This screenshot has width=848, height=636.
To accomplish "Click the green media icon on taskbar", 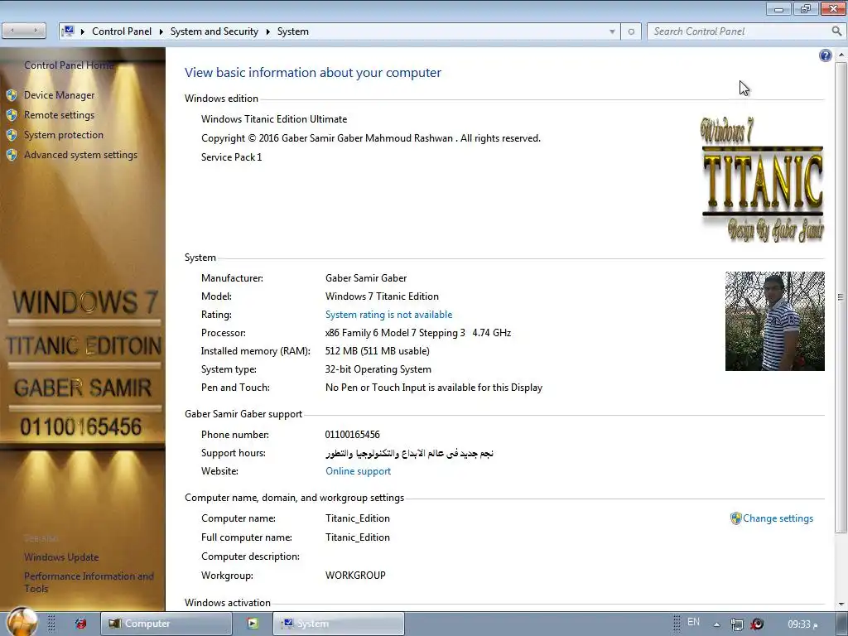I will [253, 624].
